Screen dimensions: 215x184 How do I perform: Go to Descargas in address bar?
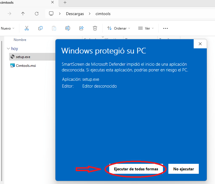coord(75,14)
